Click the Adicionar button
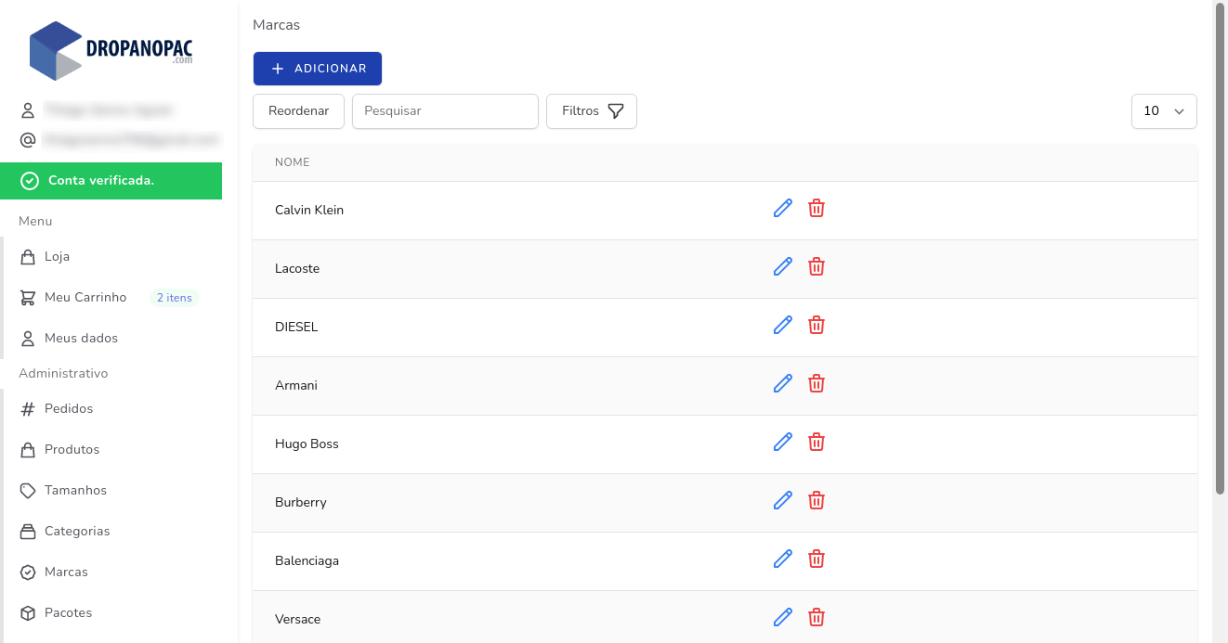 pyautogui.click(x=318, y=69)
